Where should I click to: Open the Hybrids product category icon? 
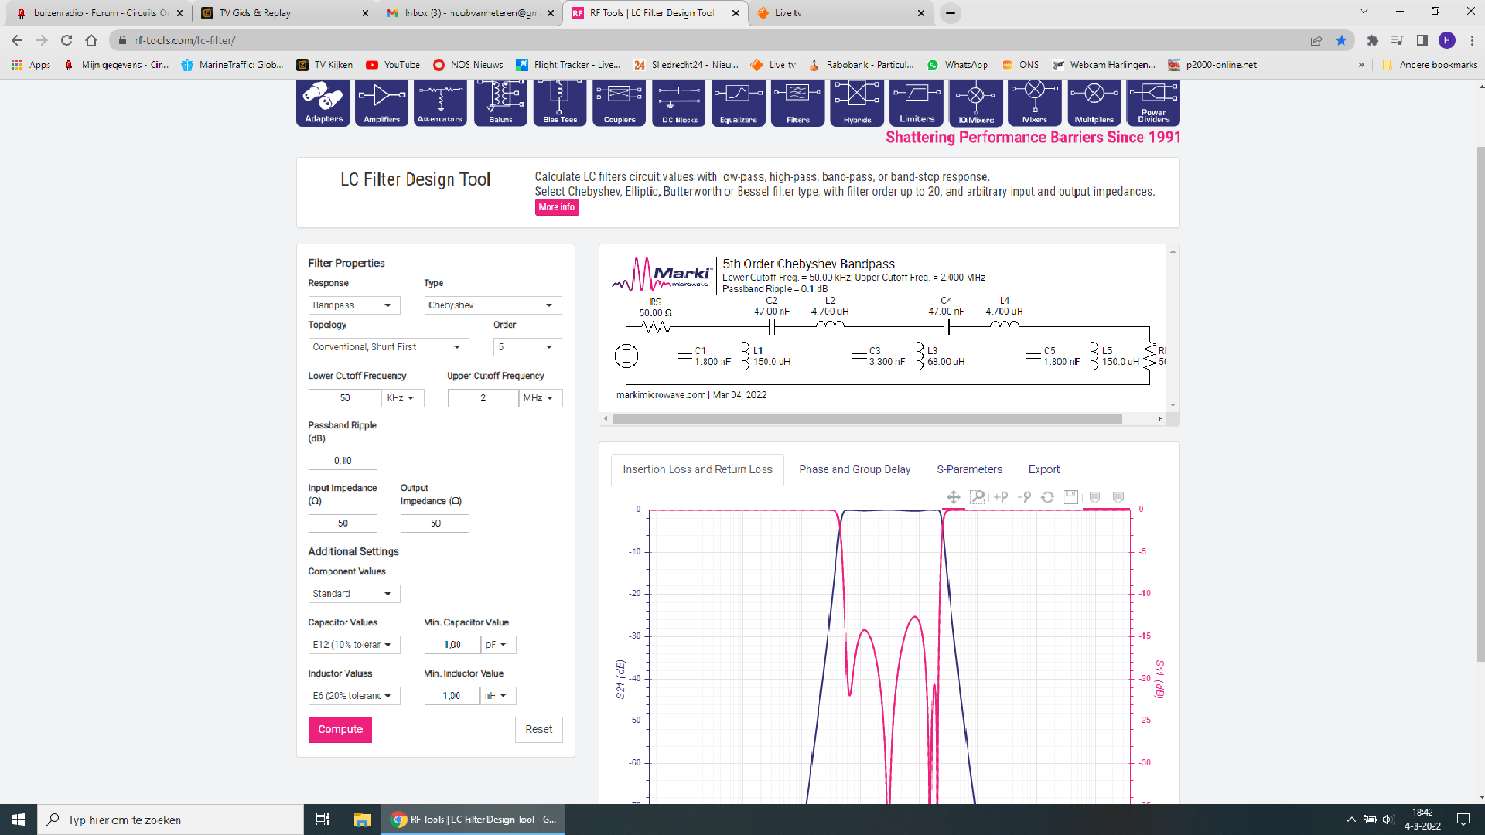857,103
